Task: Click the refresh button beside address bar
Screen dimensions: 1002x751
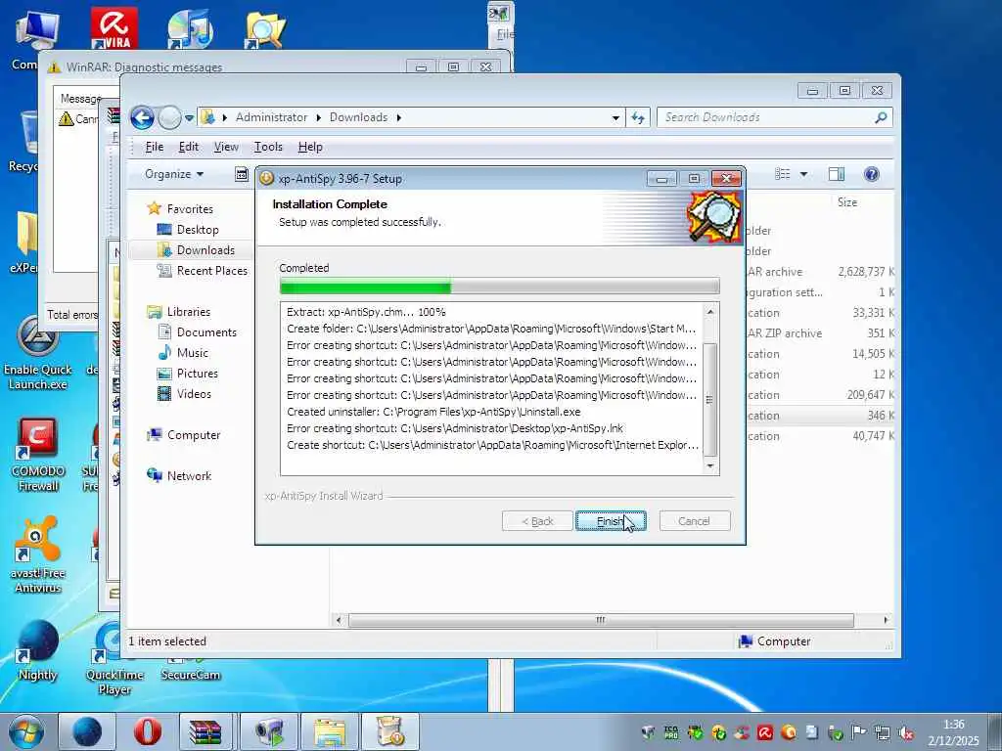Action: coord(638,117)
